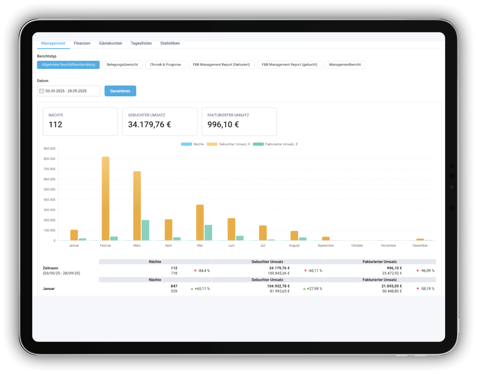Select Allgemeine Geschäftsentwicklung report type
This screenshot has width=477, height=374.
68,65
